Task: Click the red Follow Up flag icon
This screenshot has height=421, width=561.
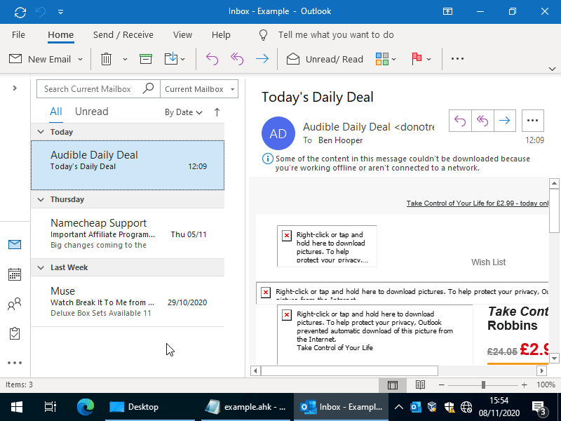Action: click(417, 59)
